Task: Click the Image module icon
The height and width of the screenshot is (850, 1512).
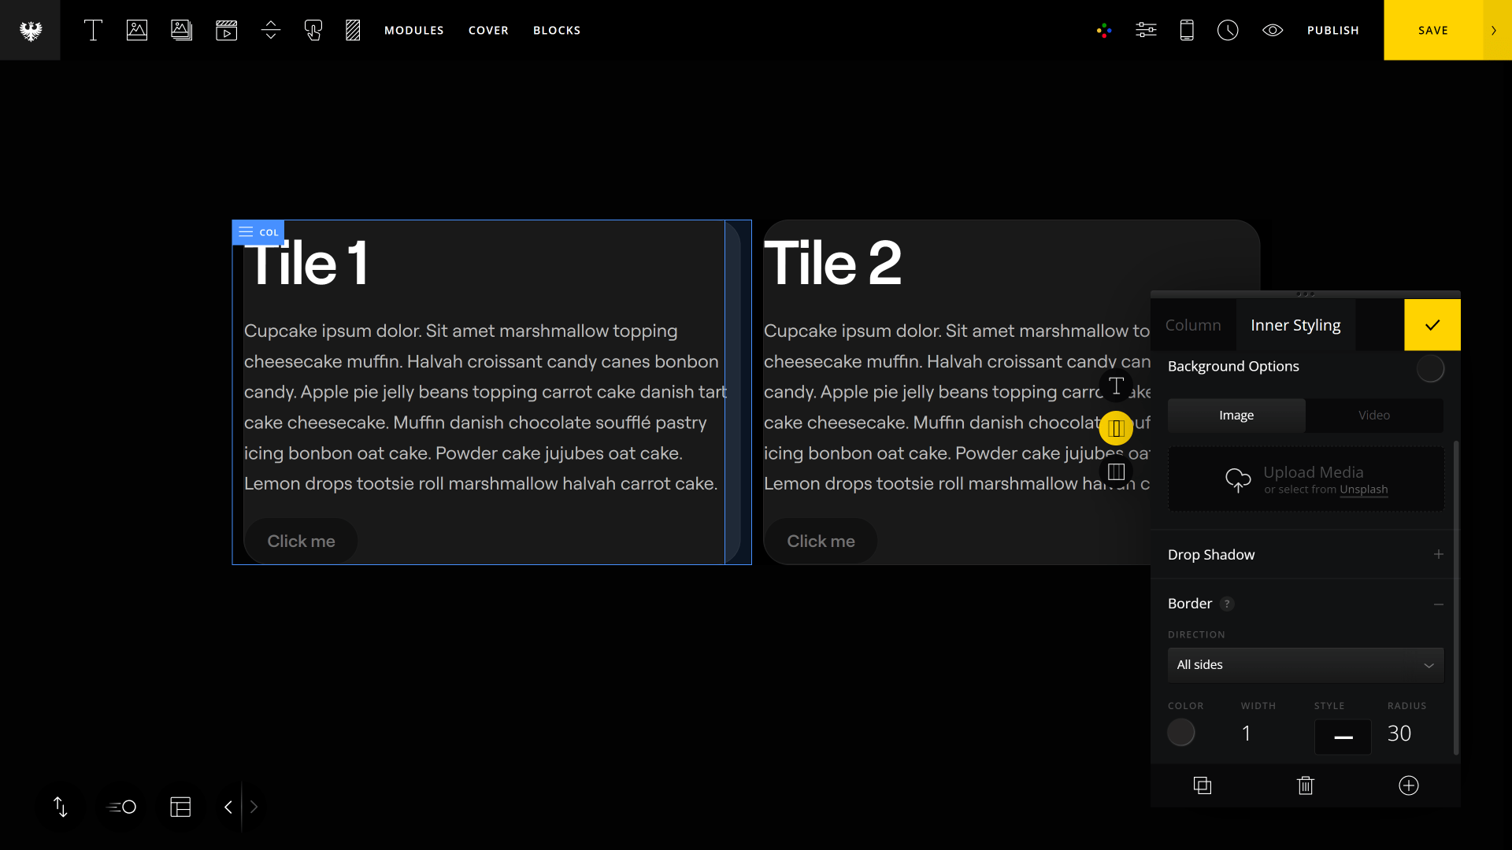Action: 137,30
